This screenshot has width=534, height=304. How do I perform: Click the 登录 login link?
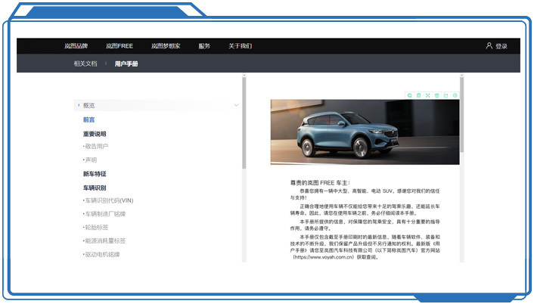pyautogui.click(x=501, y=46)
